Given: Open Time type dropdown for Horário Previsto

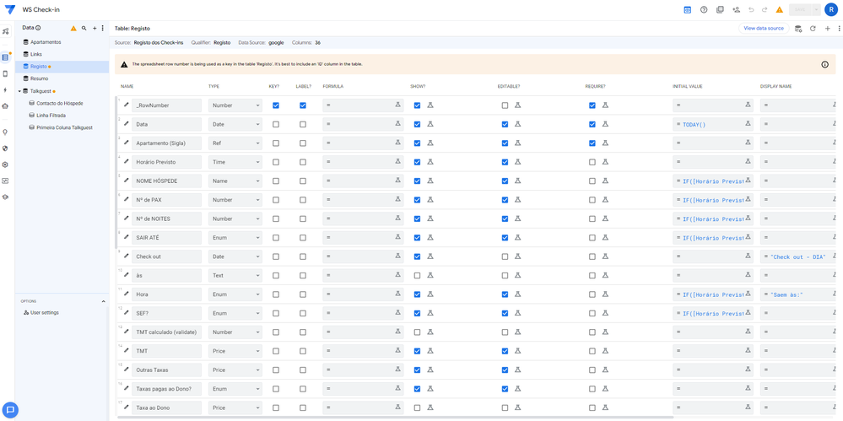Looking at the screenshot, I should [235, 162].
